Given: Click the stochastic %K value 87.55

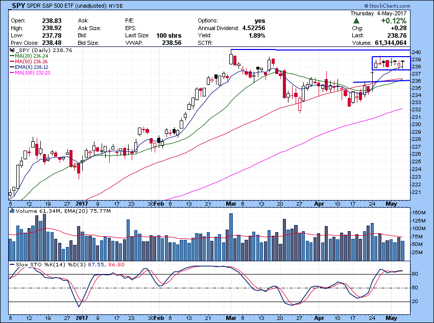Looking at the screenshot, I should click(96, 265).
